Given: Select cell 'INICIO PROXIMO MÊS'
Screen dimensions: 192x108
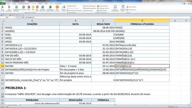Looking at the screenshot, I should tap(32, 63).
